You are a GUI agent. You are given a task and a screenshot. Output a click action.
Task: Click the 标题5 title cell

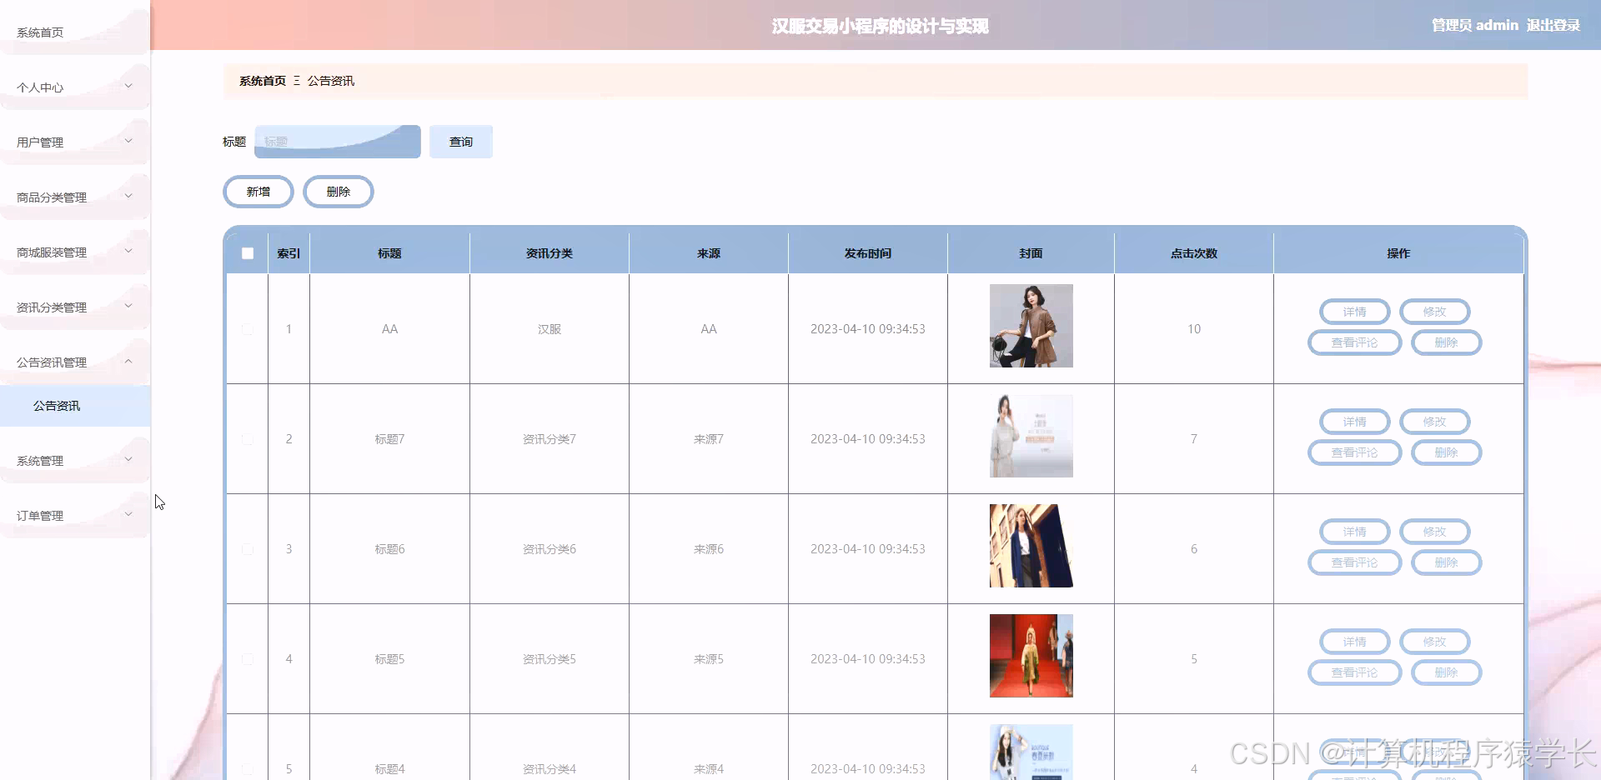(x=389, y=659)
